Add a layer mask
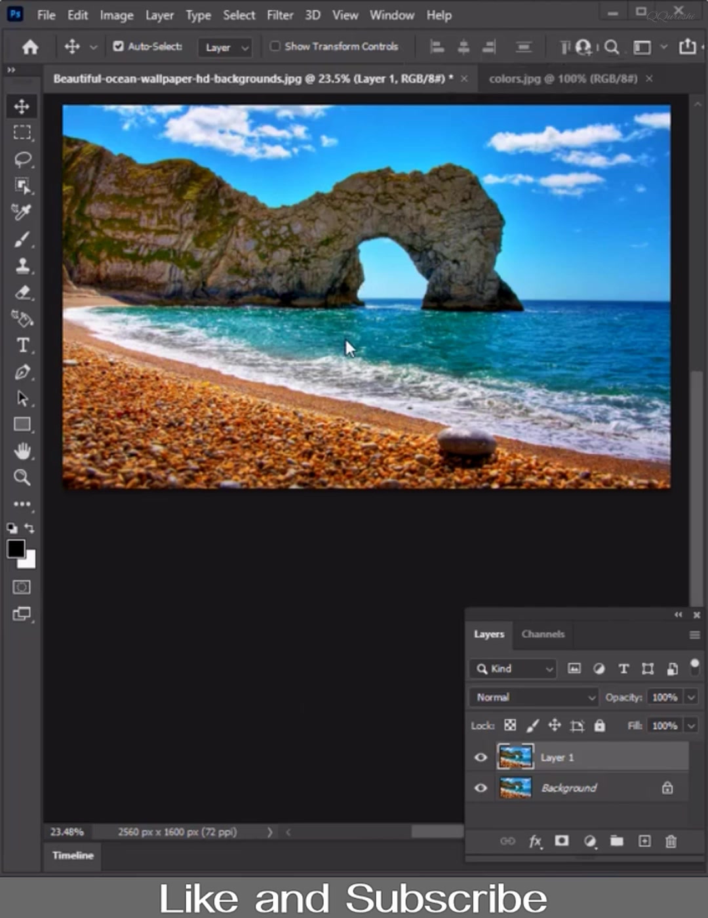Image resolution: width=708 pixels, height=918 pixels. click(562, 841)
